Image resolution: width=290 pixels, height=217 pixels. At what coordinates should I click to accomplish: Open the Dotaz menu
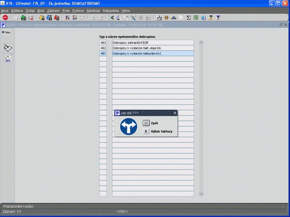[30, 11]
